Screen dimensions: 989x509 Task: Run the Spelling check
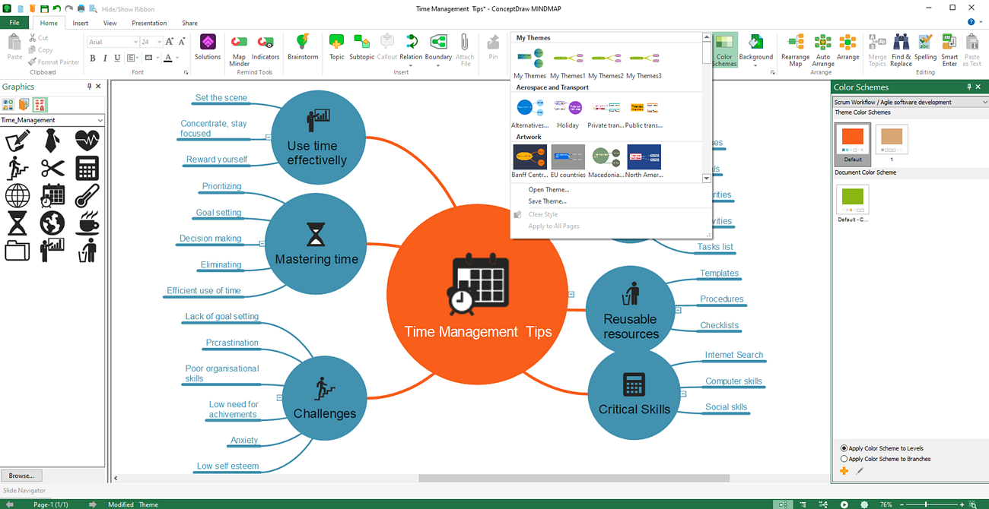point(925,47)
